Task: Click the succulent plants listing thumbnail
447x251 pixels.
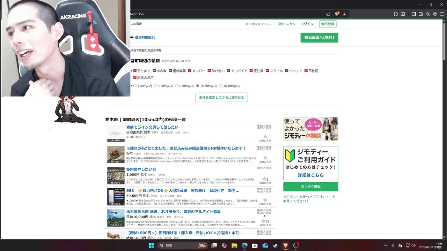Action: click(x=116, y=176)
